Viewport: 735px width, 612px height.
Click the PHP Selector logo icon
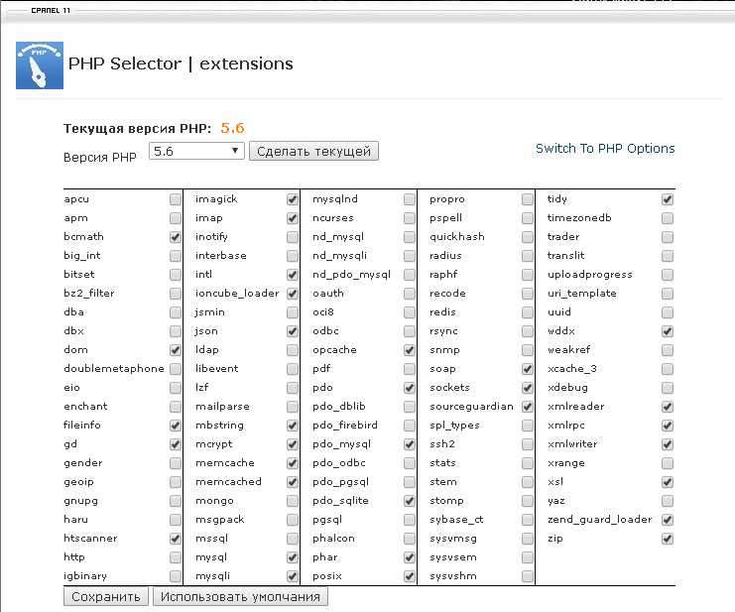coord(40,65)
